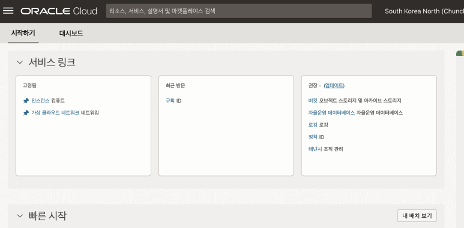
Task: Click the 업데이트 link in recommendations
Action: click(334, 85)
